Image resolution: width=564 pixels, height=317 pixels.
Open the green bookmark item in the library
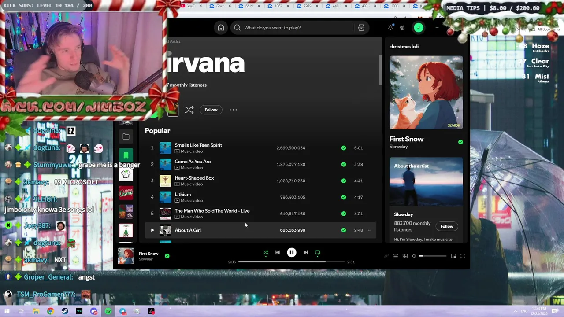126,155
